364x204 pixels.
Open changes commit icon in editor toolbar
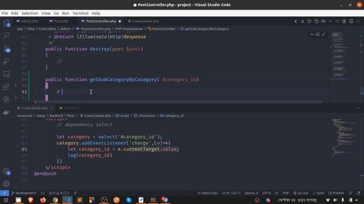(323, 22)
